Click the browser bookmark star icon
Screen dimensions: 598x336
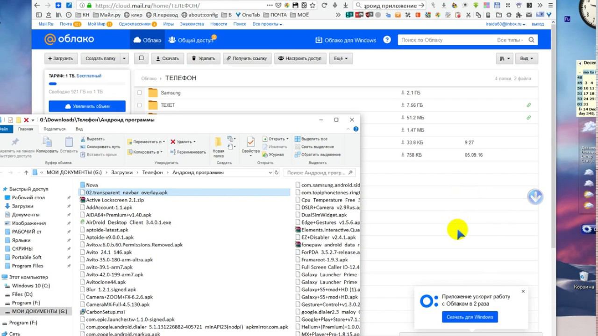tap(312, 6)
